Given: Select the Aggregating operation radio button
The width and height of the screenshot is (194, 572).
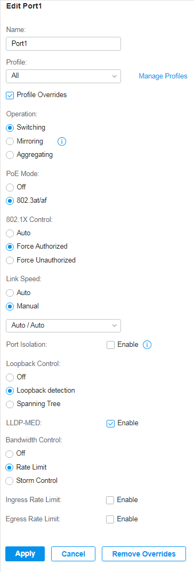Looking at the screenshot, I should click(10, 155).
